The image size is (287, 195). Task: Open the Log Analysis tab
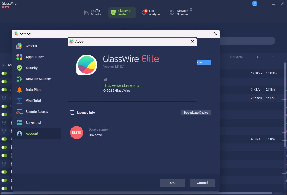click(x=151, y=12)
